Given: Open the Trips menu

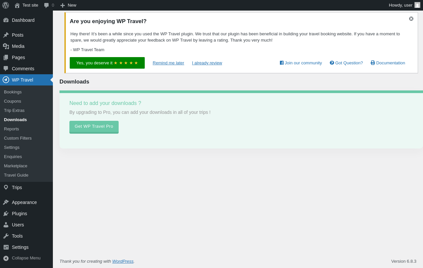Looking at the screenshot, I should (x=26, y=187).
